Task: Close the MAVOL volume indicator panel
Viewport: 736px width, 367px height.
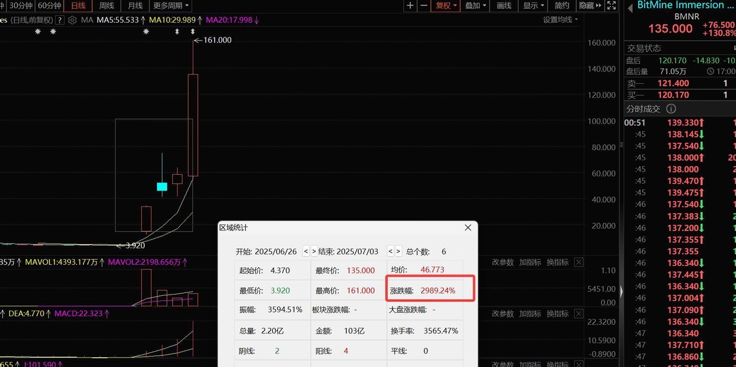Action: pos(578,262)
